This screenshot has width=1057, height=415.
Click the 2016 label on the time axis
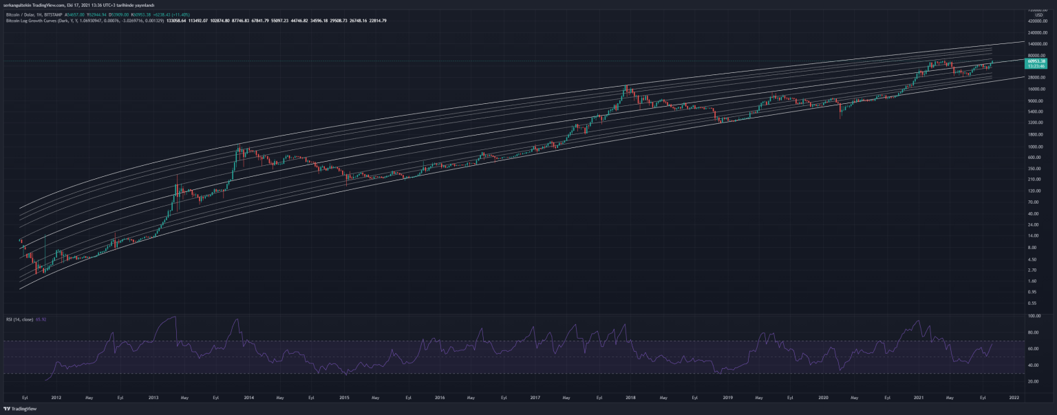(x=440, y=398)
